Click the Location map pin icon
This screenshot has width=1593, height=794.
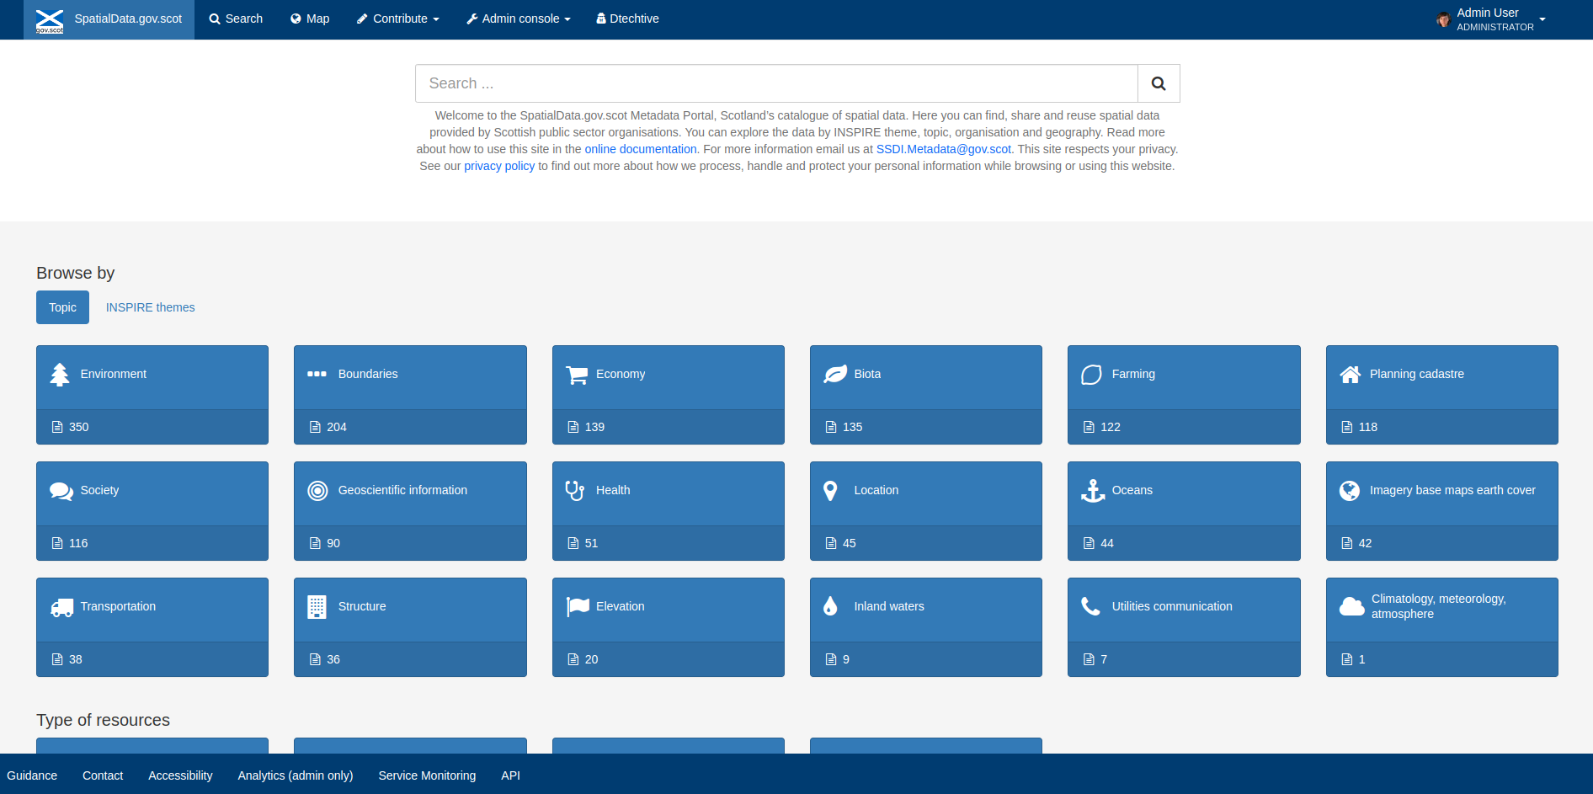[830, 491]
